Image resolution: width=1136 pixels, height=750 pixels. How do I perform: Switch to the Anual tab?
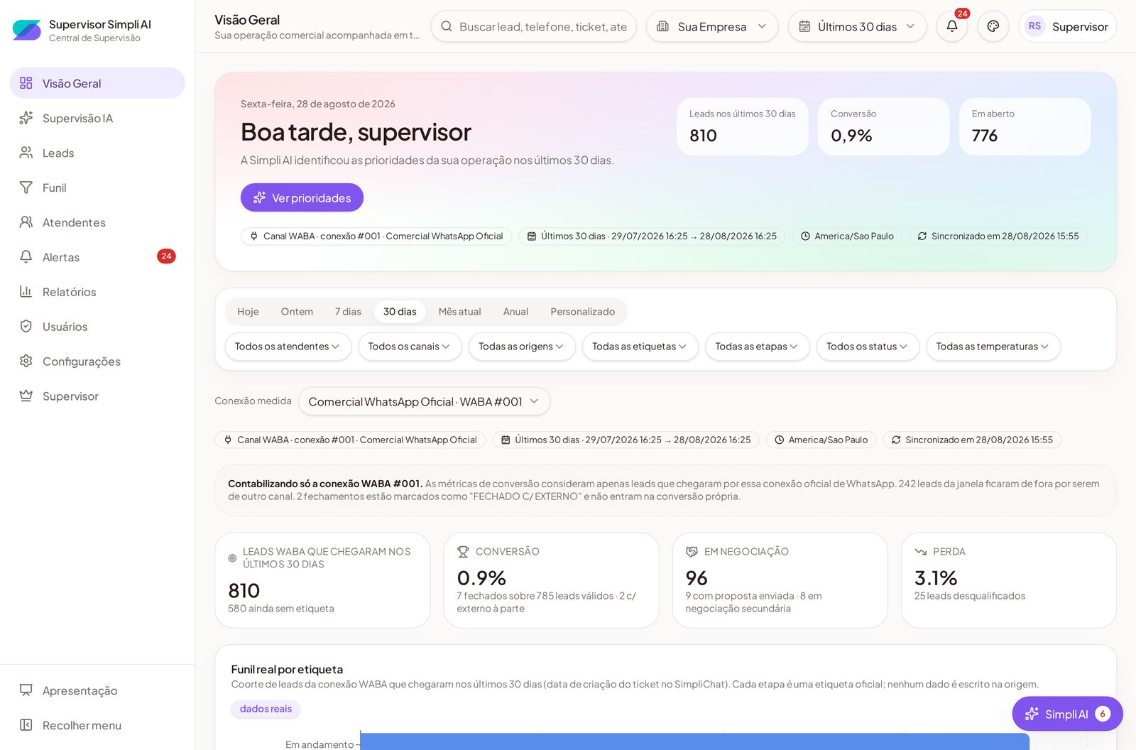[515, 312]
